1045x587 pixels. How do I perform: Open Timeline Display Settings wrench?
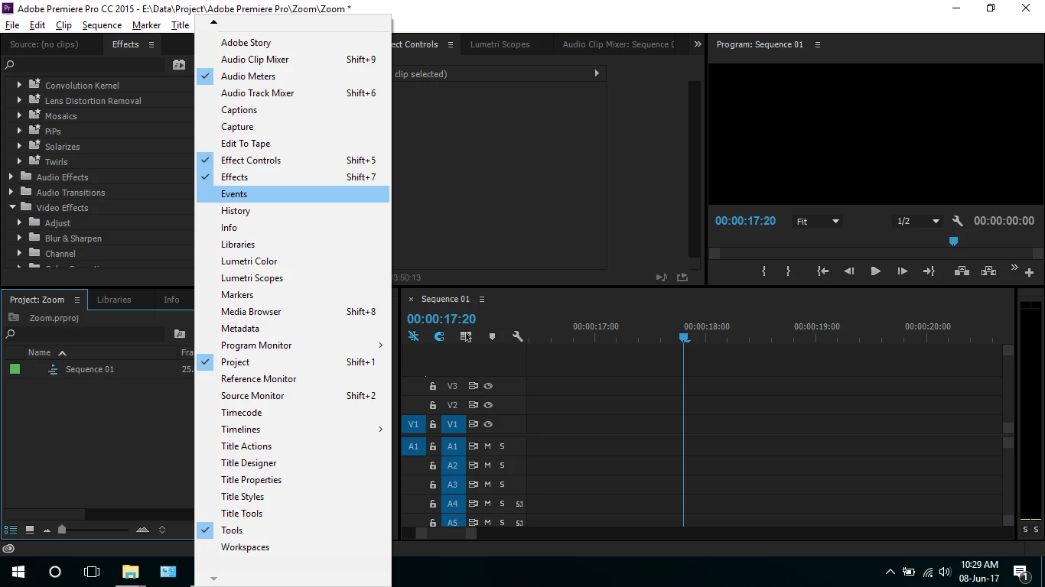(x=518, y=336)
